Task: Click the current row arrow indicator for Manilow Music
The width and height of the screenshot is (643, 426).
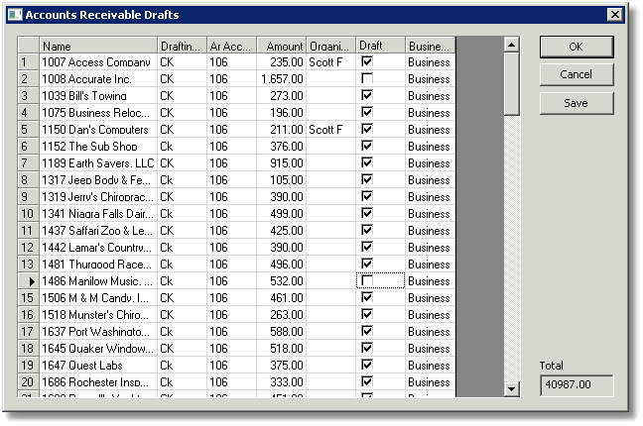Action: 32,281
